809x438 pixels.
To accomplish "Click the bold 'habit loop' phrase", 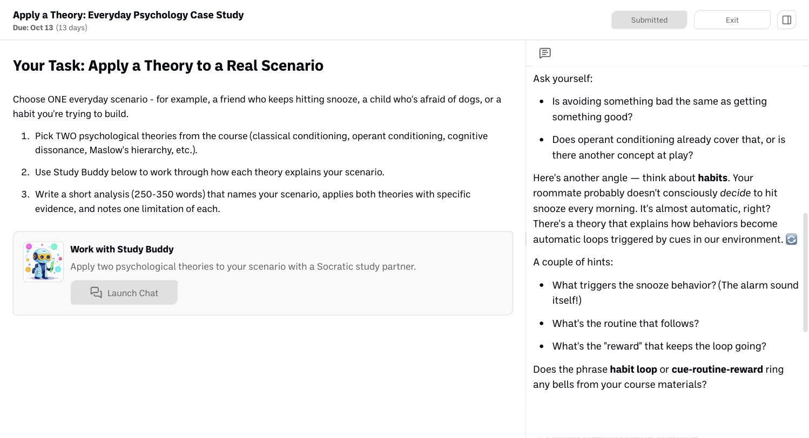I will coord(633,369).
